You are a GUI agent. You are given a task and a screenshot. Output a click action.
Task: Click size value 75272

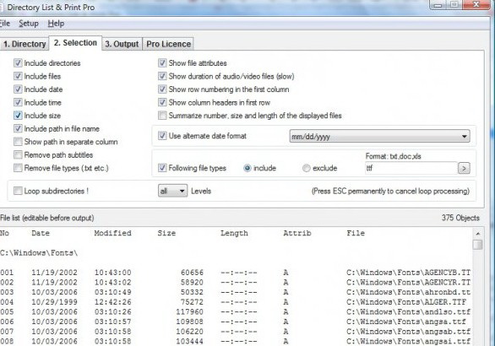coord(192,302)
